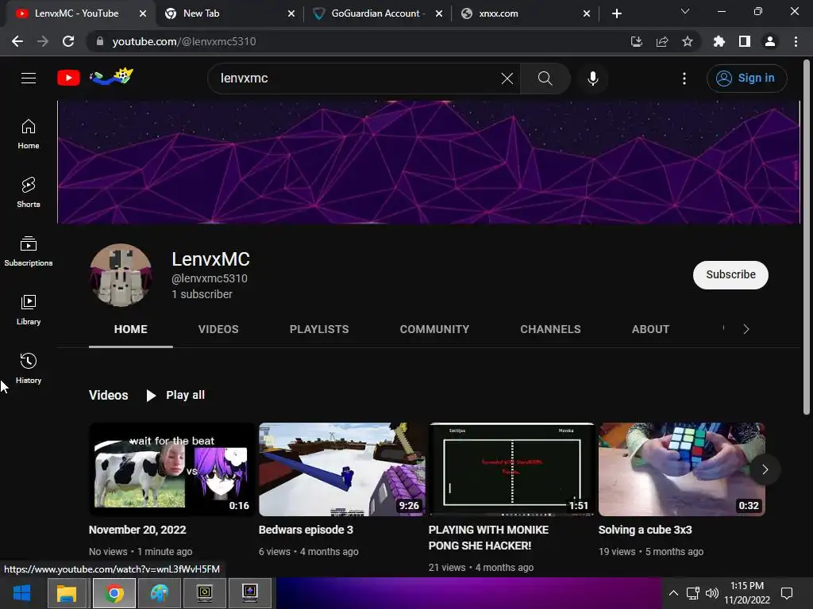Go to the YouTube logo homepage

coord(68,79)
